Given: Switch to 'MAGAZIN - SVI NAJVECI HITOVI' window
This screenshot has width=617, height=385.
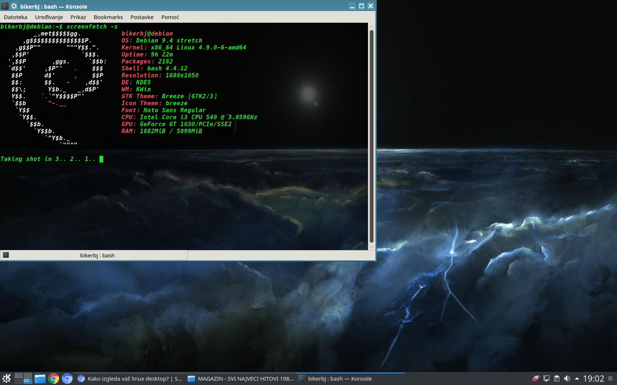Looking at the screenshot, I should click(x=240, y=378).
